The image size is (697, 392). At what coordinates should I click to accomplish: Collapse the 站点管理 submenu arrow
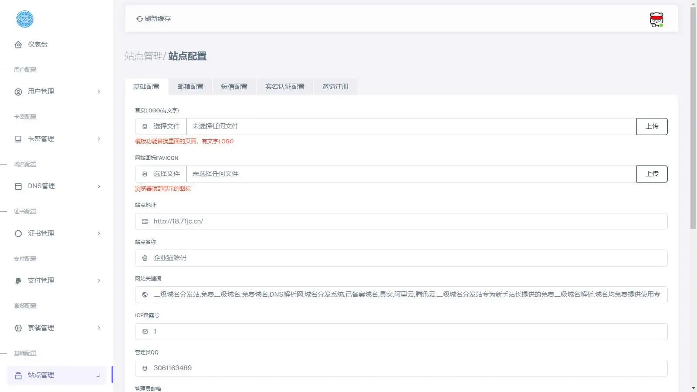coord(99,375)
